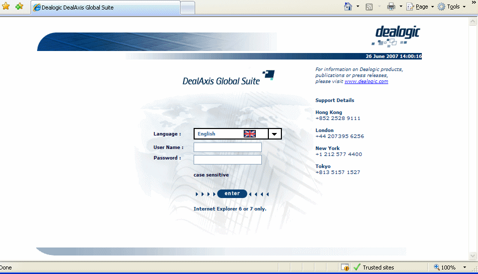Click the Print icon in toolbar
This screenshot has width=478, height=274.
[x=391, y=7]
